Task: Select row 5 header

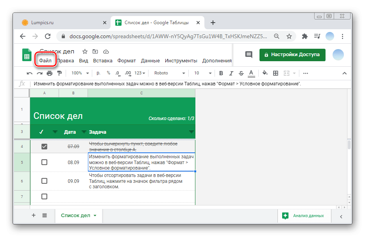Action: [x=22, y=162]
